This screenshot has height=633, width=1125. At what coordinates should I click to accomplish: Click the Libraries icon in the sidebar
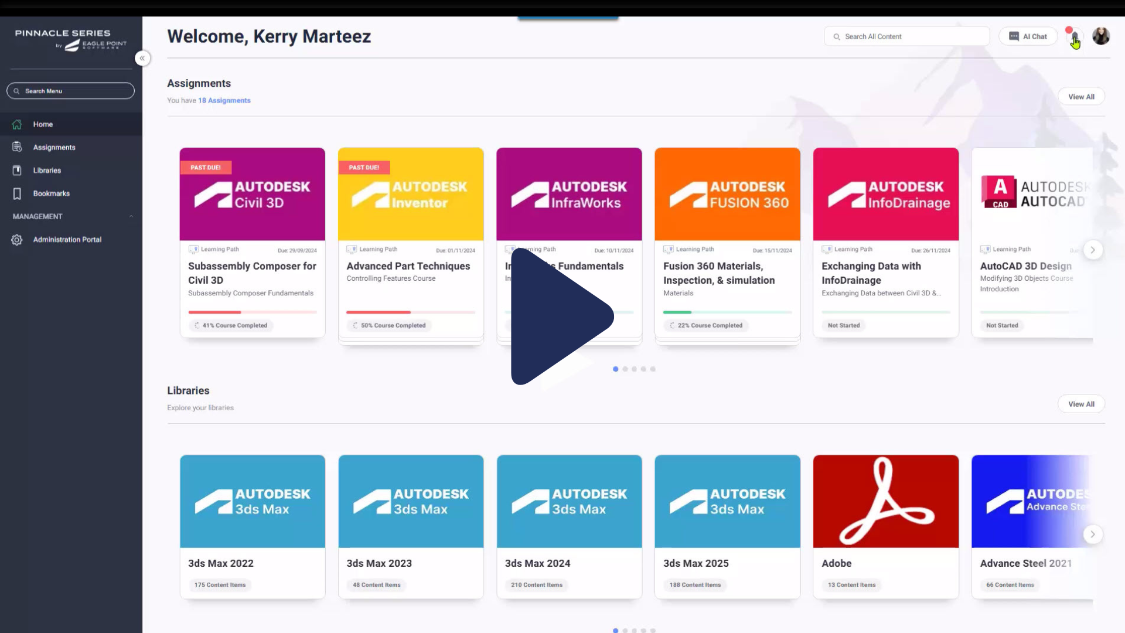click(x=17, y=171)
